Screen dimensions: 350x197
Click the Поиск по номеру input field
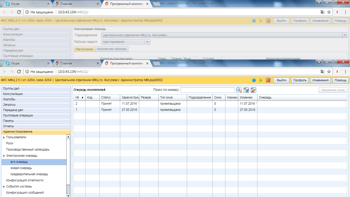coord(208,90)
